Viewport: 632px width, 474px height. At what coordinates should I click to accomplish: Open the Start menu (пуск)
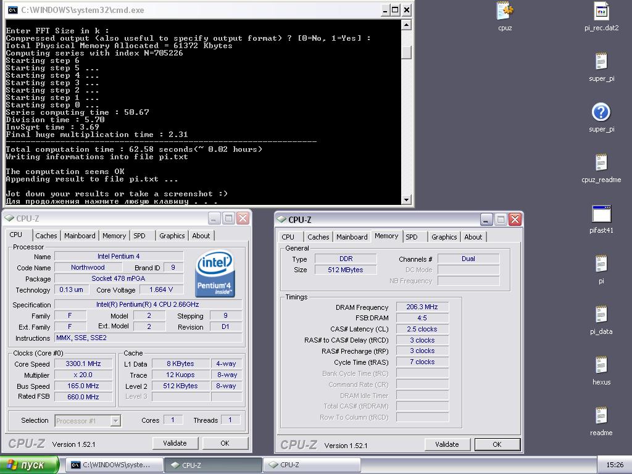coord(30,465)
